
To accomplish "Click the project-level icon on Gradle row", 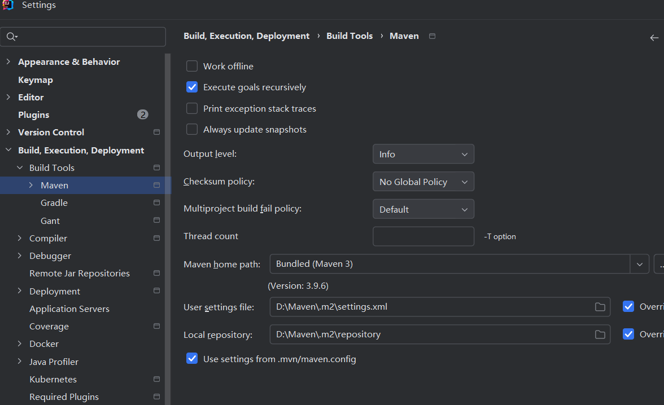I will click(156, 203).
